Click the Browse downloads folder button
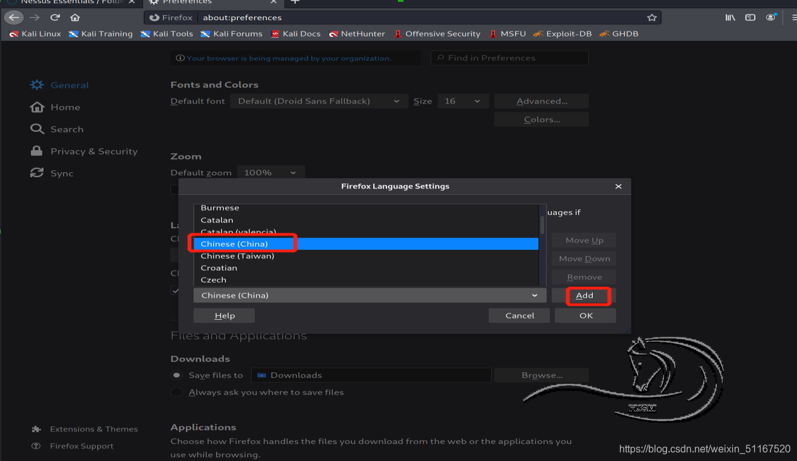The image size is (797, 461). [x=542, y=375]
